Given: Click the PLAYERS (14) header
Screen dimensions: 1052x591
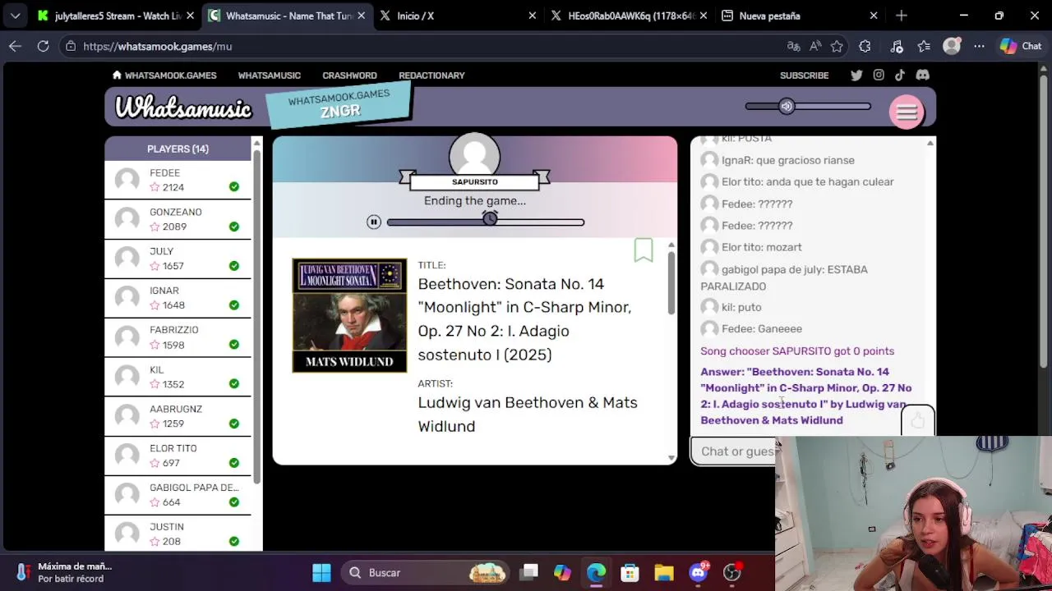Looking at the screenshot, I should [x=178, y=149].
